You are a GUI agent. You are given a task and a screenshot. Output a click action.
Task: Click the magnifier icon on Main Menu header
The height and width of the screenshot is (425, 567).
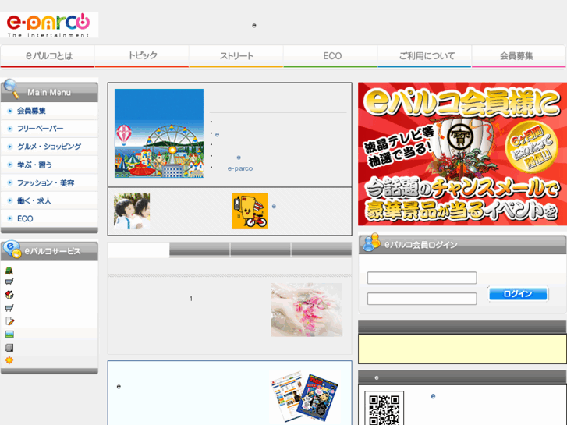(x=11, y=88)
